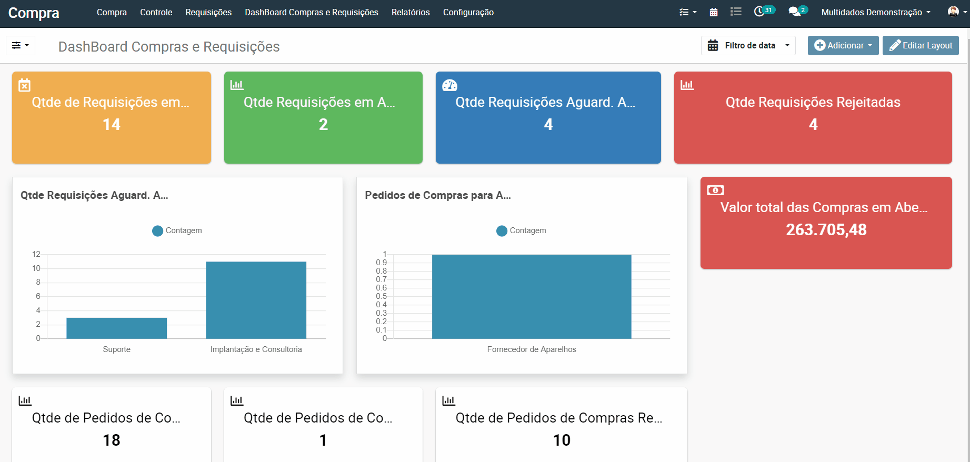Click the Editar Layout button

point(920,46)
